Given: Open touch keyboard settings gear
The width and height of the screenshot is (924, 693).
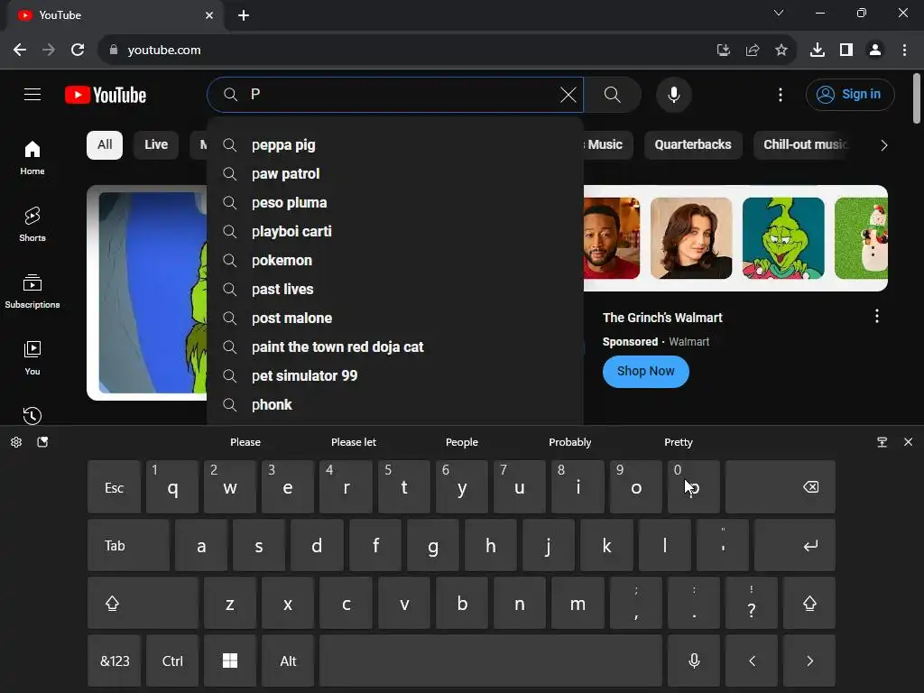Looking at the screenshot, I should 16,442.
